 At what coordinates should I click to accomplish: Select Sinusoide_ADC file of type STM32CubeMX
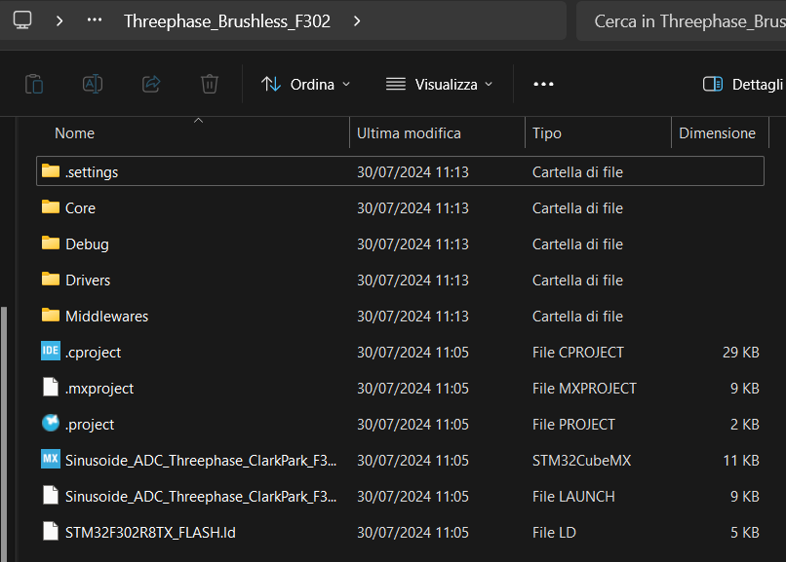coord(201,461)
